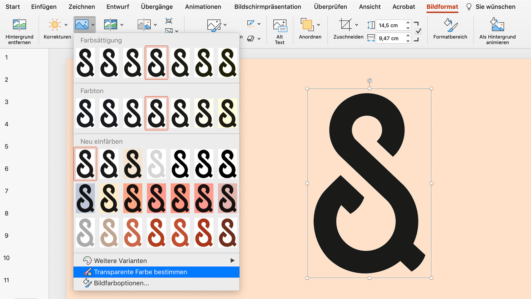Viewport: 531px width, 299px height.
Task: Click the Hintergrund entfernen icon
Action: 19,25
